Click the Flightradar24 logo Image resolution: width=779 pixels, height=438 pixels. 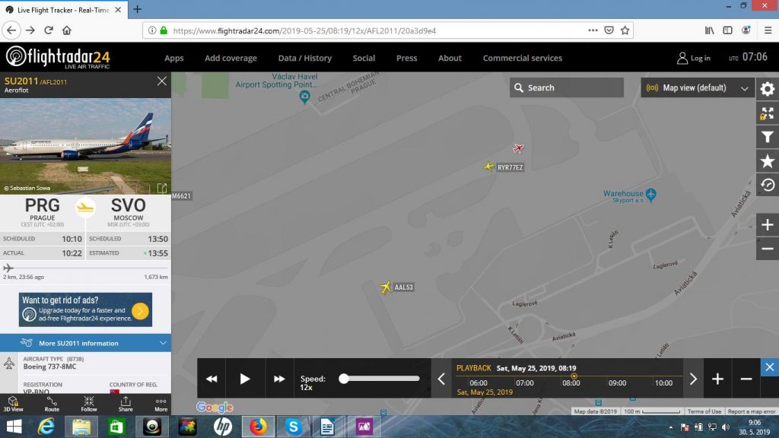58,57
